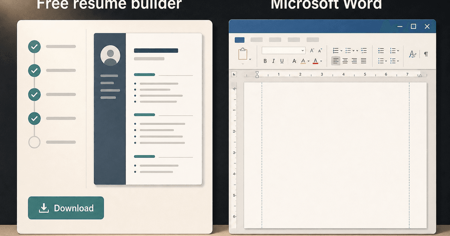450x236 pixels.
Task: Minimize the Microsoft Word window
Action: pos(400,27)
